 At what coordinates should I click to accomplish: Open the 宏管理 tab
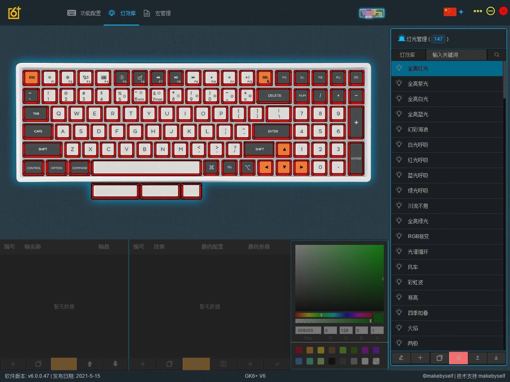[x=157, y=13]
